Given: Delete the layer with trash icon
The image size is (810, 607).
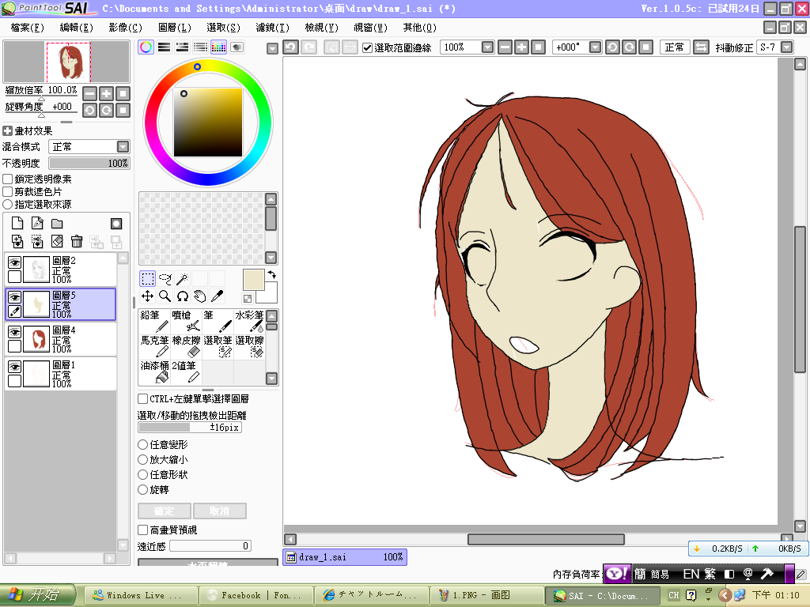Looking at the screenshot, I should click(77, 241).
